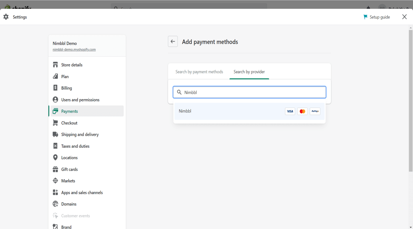413x229 pixels.
Task: Open nimbbl-demo.myshopify.com link
Action: coord(74,50)
